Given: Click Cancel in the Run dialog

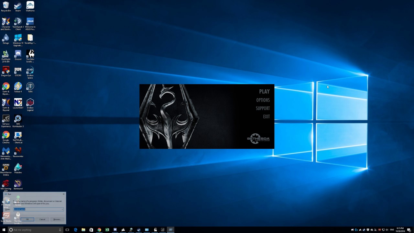Looking at the screenshot, I should pos(42,219).
